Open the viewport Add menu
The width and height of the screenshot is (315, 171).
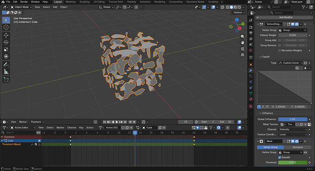tap(55, 7)
